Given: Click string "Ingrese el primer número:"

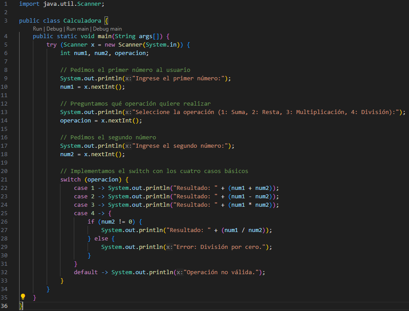Looking at the screenshot, I should pyautogui.click(x=178, y=79).
